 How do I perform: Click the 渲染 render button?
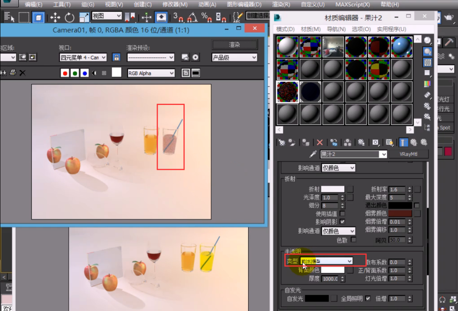coord(235,45)
